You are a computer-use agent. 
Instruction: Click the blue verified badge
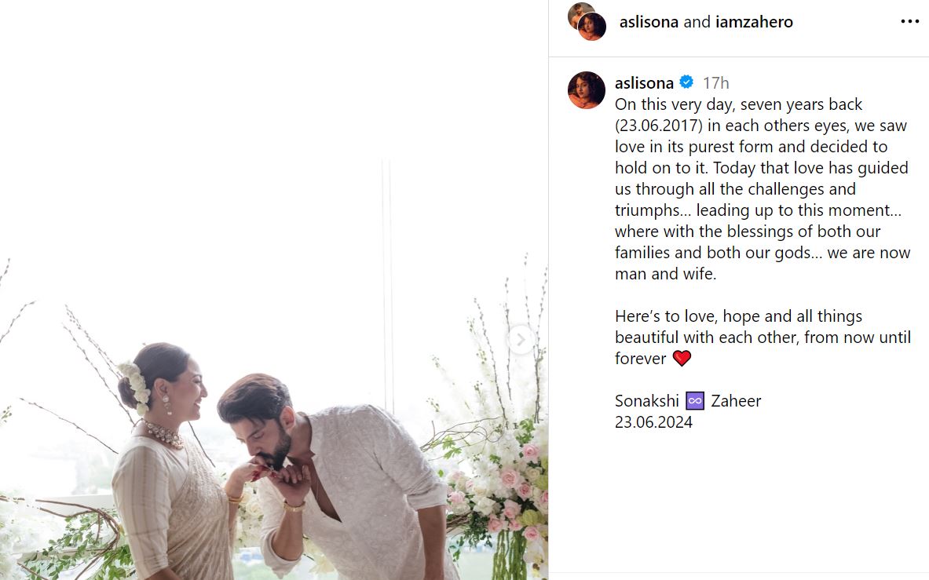click(686, 82)
